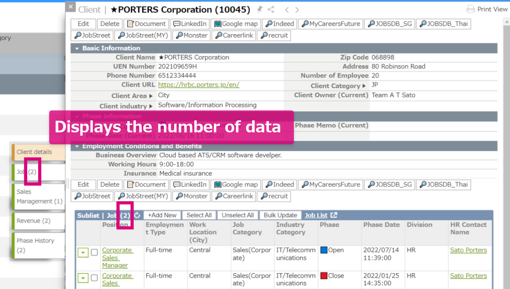Open top Document button
This screenshot has width=510, height=289.
point(146,24)
